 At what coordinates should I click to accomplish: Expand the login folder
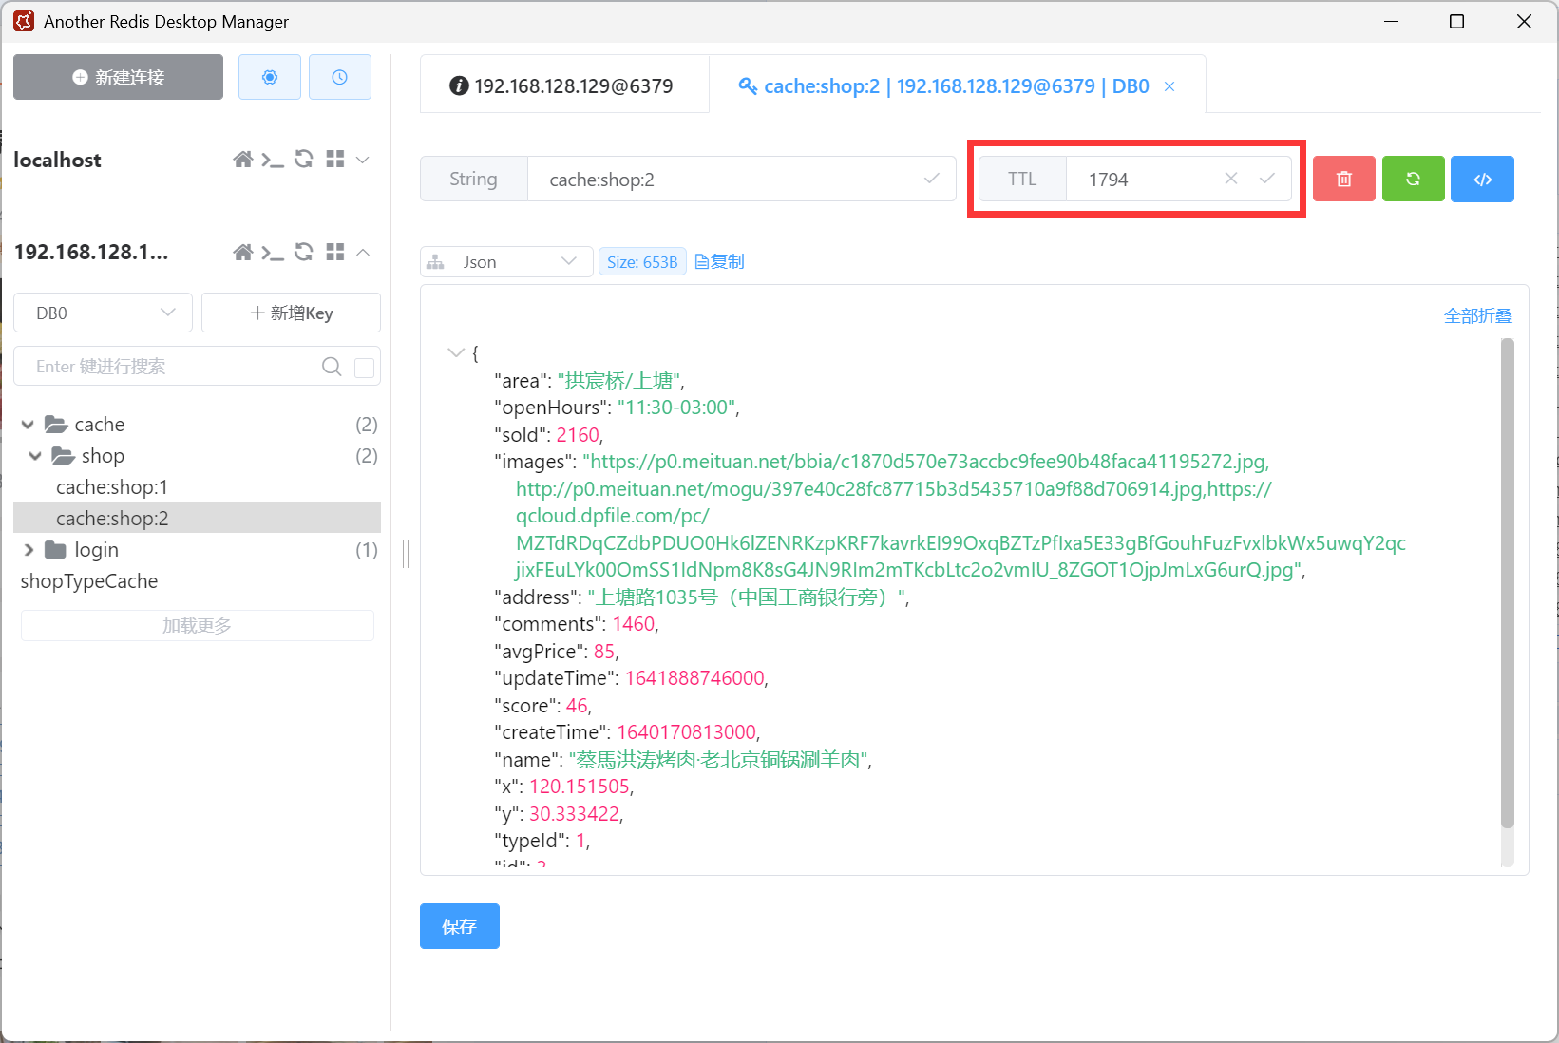[29, 550]
